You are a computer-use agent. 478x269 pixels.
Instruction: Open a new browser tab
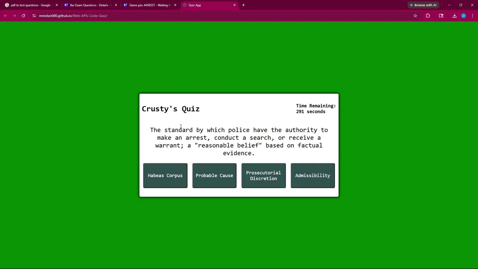[x=243, y=5]
